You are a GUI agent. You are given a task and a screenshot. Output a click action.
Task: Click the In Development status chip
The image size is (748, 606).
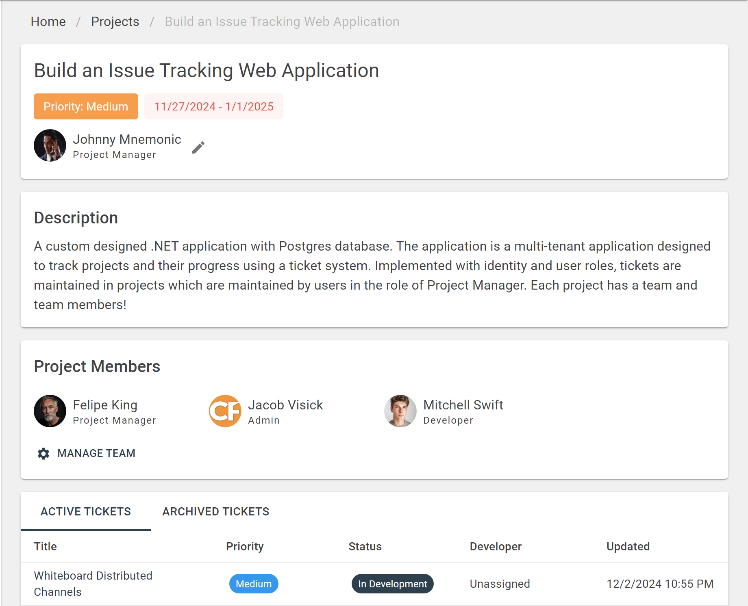pyautogui.click(x=392, y=584)
